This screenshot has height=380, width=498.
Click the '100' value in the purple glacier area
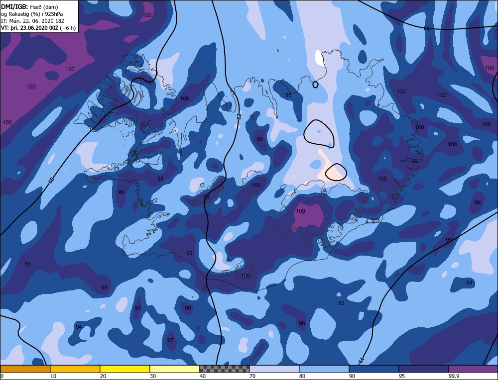pos(300,211)
